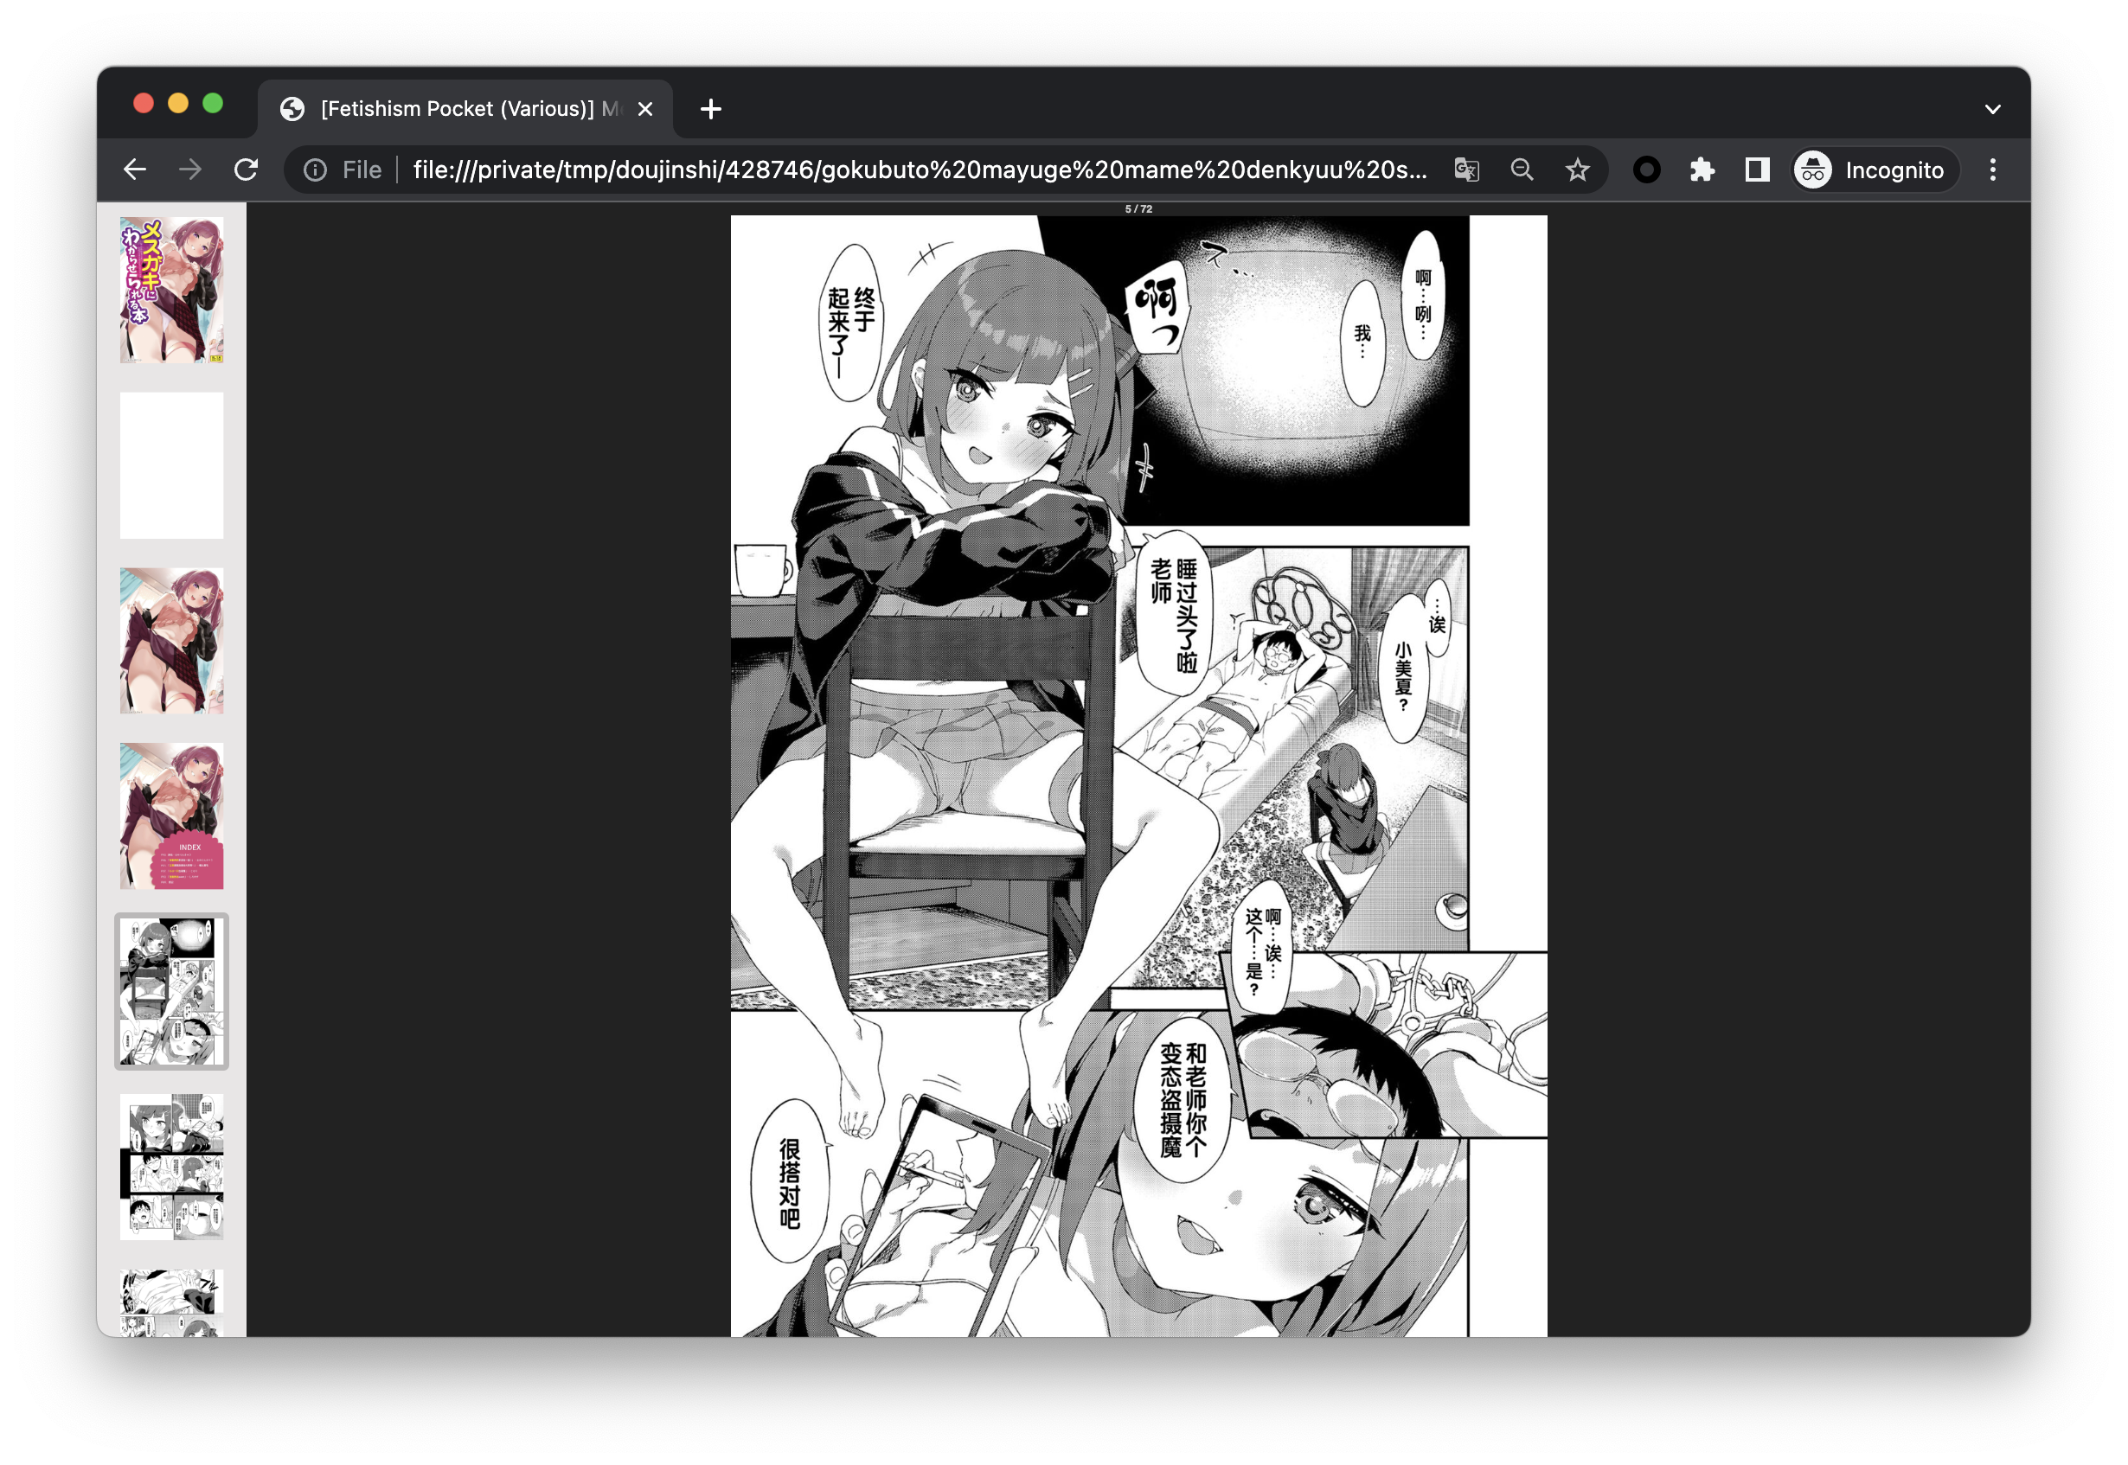Click the zoom magnifier icon in the address bar
The height and width of the screenshot is (1465, 2128).
click(x=1522, y=170)
